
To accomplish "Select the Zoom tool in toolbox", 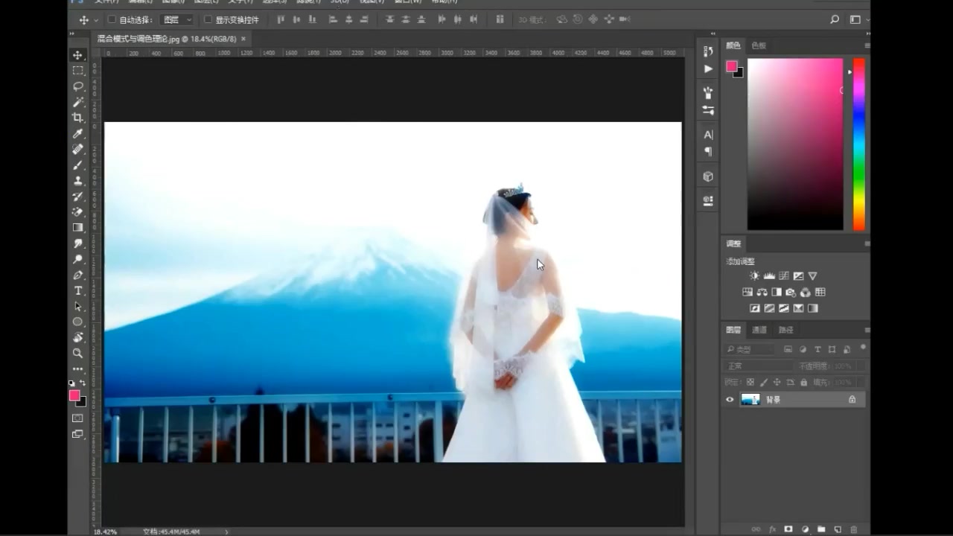I will click(77, 353).
